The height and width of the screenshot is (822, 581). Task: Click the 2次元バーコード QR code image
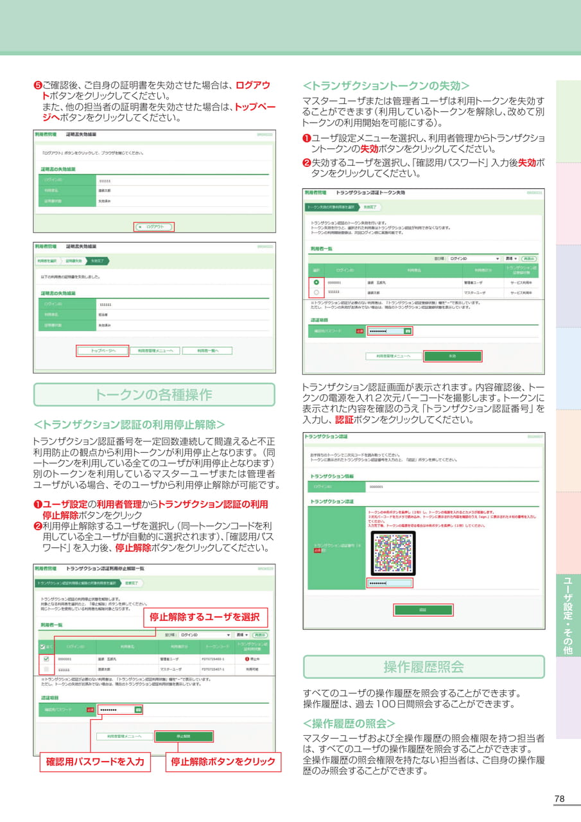(x=392, y=553)
